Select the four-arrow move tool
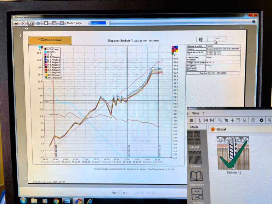The width and height of the screenshot is (272, 204). [x=232, y=120]
